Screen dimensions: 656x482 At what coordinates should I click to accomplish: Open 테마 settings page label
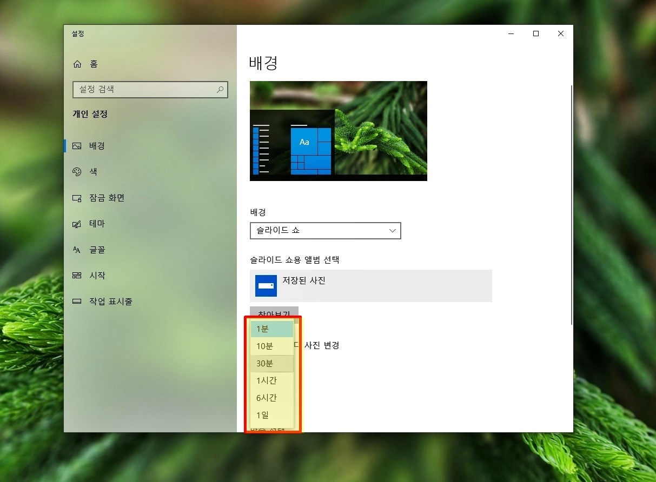click(97, 224)
